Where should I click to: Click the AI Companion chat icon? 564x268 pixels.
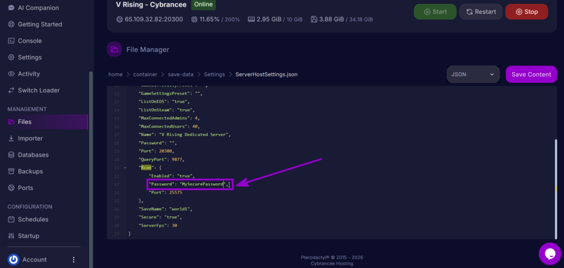11,8
